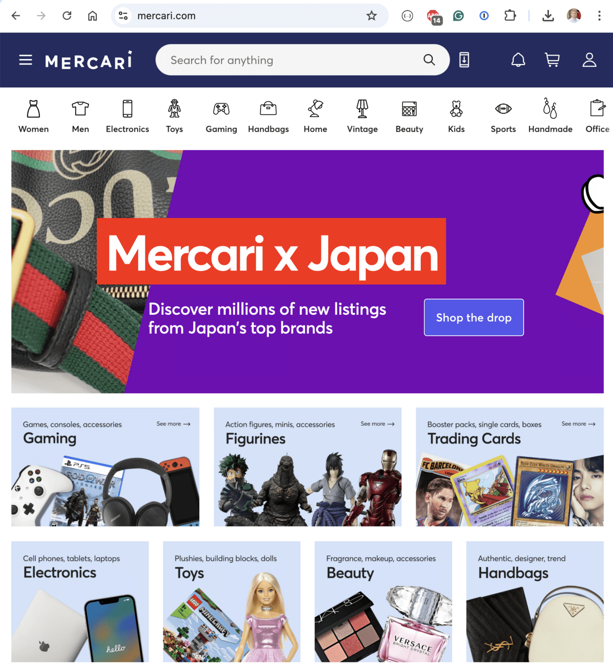Click the Shop the drop button
The width and height of the screenshot is (613, 670).
pyautogui.click(x=474, y=318)
